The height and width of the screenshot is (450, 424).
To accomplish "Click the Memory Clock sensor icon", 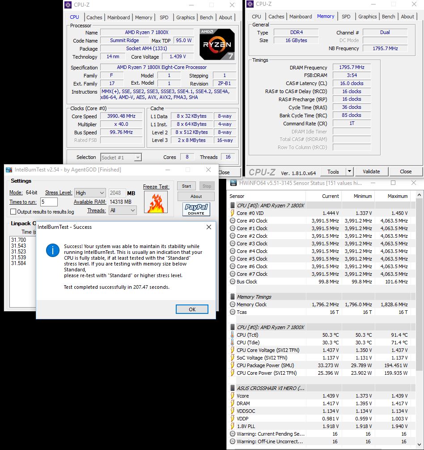I will pos(233,304).
